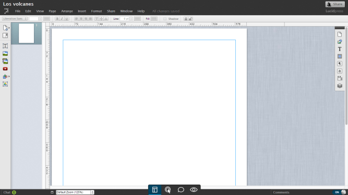348x195 pixels.
Task: Click the shapes tool icon in left sidebar
Action: (5, 77)
